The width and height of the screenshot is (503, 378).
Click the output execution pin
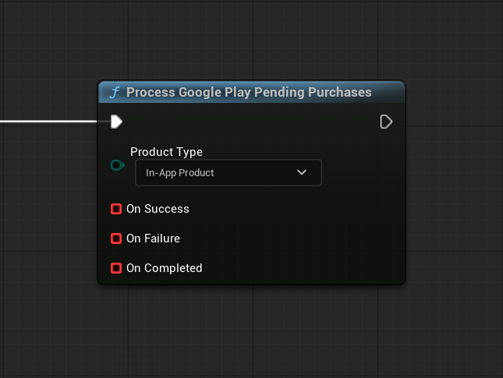pos(386,122)
